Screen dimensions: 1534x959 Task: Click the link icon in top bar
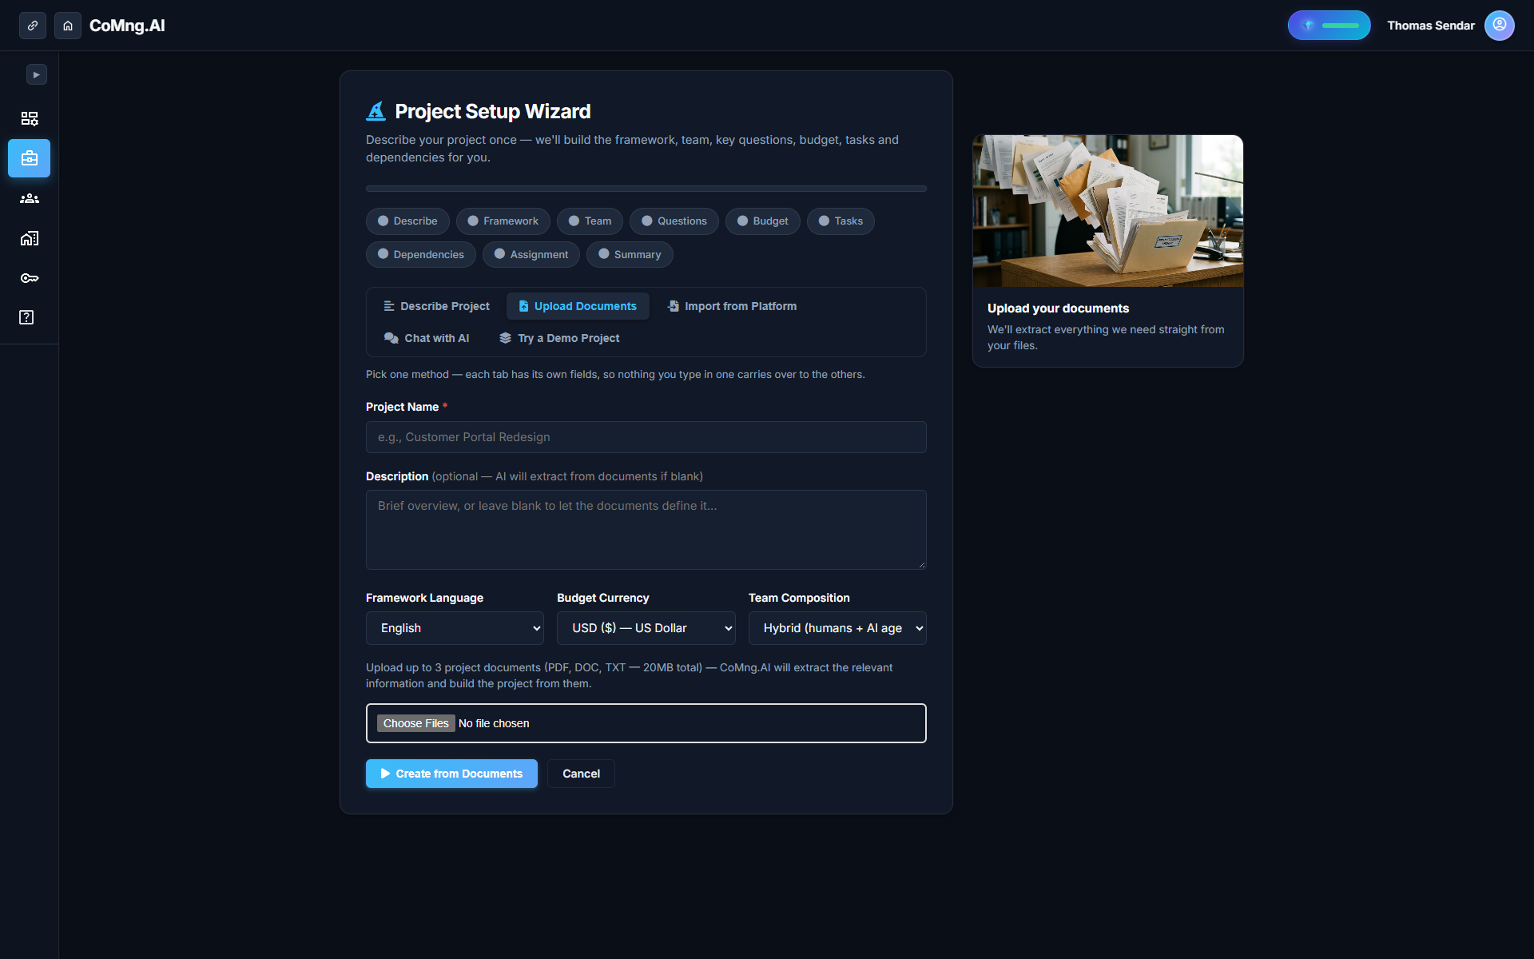tap(33, 26)
